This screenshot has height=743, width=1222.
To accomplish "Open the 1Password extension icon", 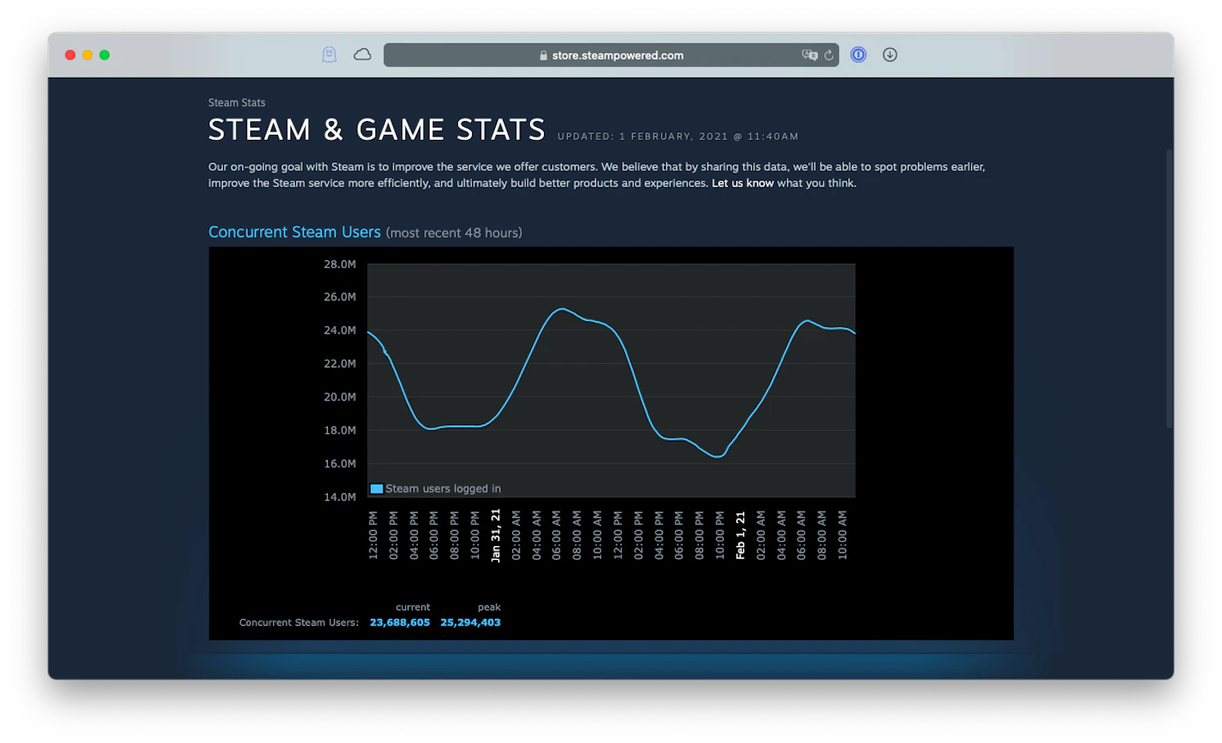I will pos(858,55).
